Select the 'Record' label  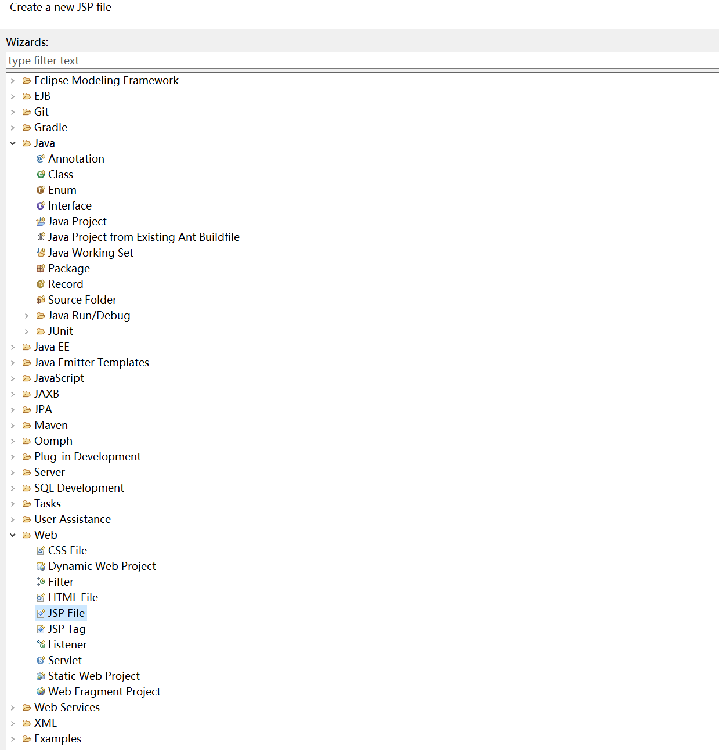pyautogui.click(x=66, y=284)
